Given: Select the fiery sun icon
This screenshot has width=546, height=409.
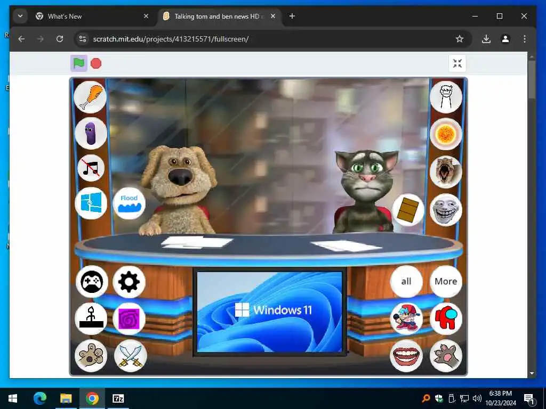Looking at the screenshot, I should (446, 134).
